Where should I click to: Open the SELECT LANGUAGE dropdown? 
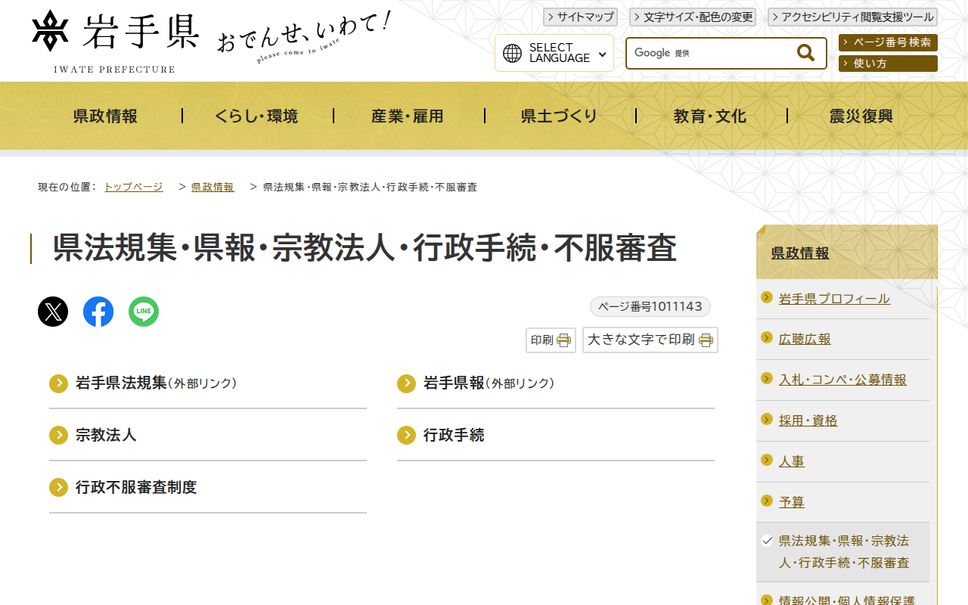coord(554,53)
